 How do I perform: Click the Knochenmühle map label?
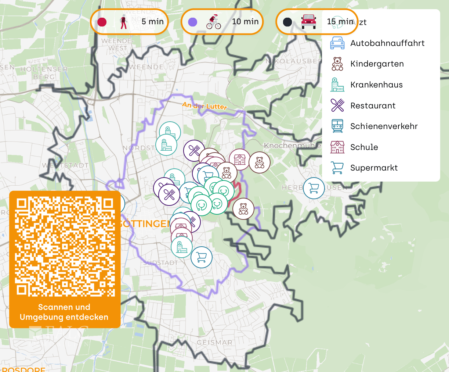(x=292, y=146)
